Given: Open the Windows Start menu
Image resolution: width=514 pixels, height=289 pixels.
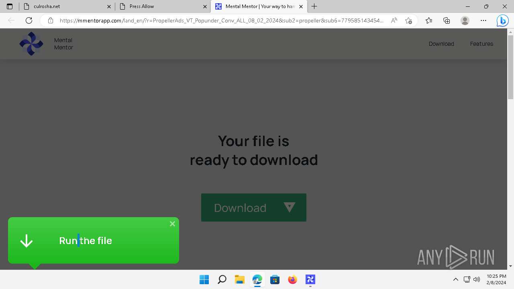Looking at the screenshot, I should point(204,279).
